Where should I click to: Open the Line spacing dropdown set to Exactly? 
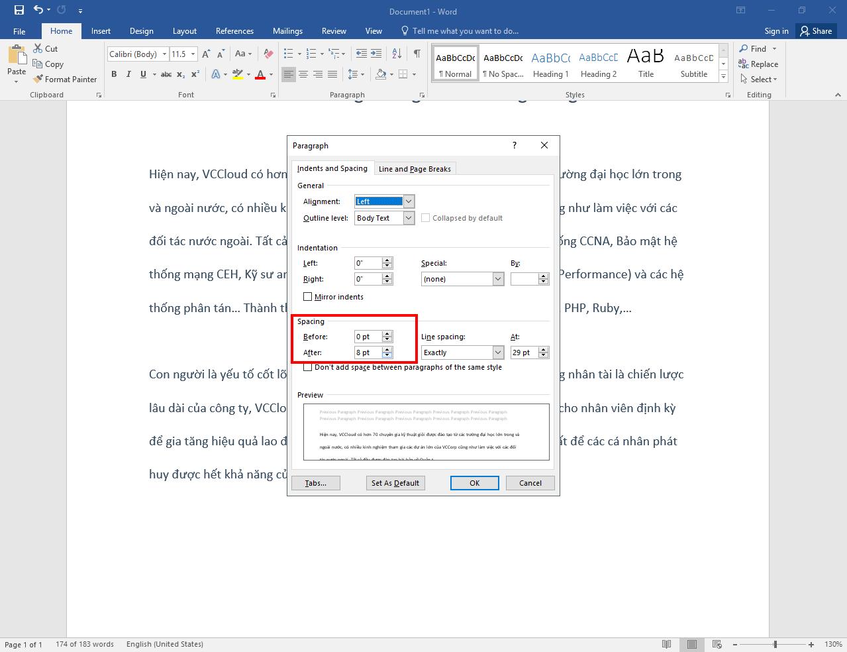click(x=498, y=353)
